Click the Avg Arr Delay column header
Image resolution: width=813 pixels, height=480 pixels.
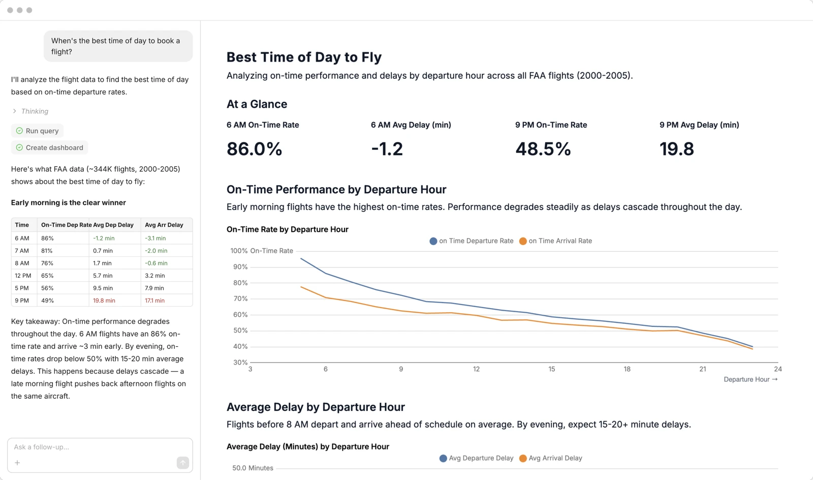tap(164, 225)
